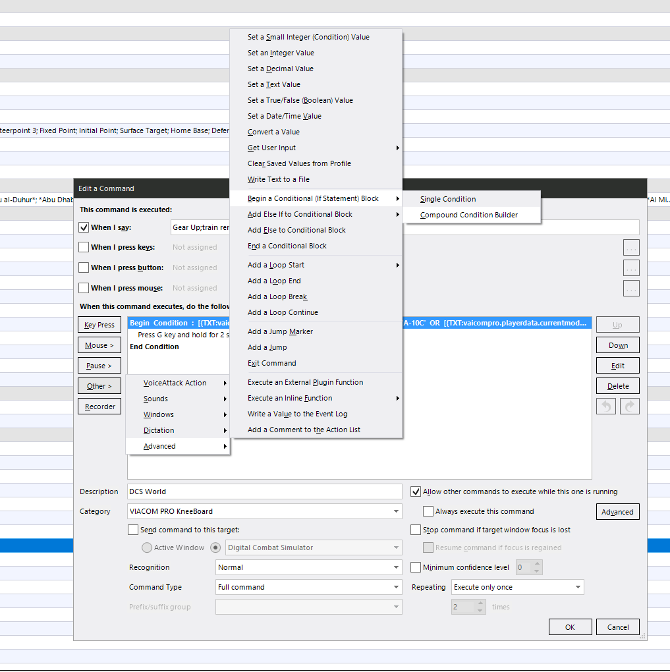Screen dimensions: 670x672
Task: Expand the Category dropdown
Action: click(264, 511)
